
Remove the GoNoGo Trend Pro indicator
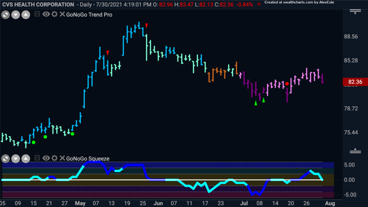[x=62, y=14]
